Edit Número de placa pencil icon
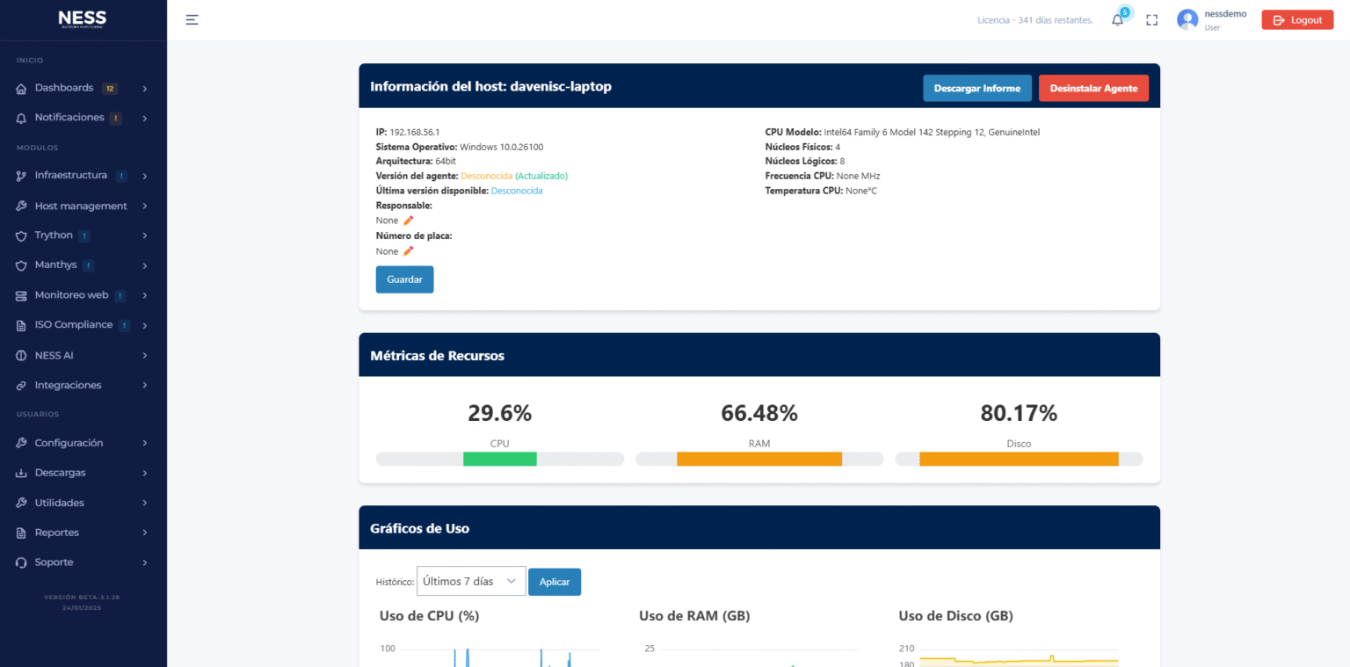 [408, 251]
